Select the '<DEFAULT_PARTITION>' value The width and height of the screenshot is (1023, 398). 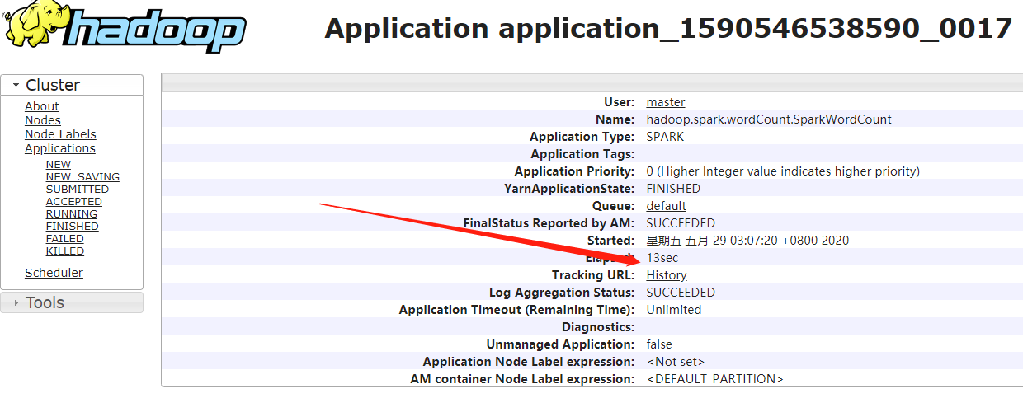point(715,379)
